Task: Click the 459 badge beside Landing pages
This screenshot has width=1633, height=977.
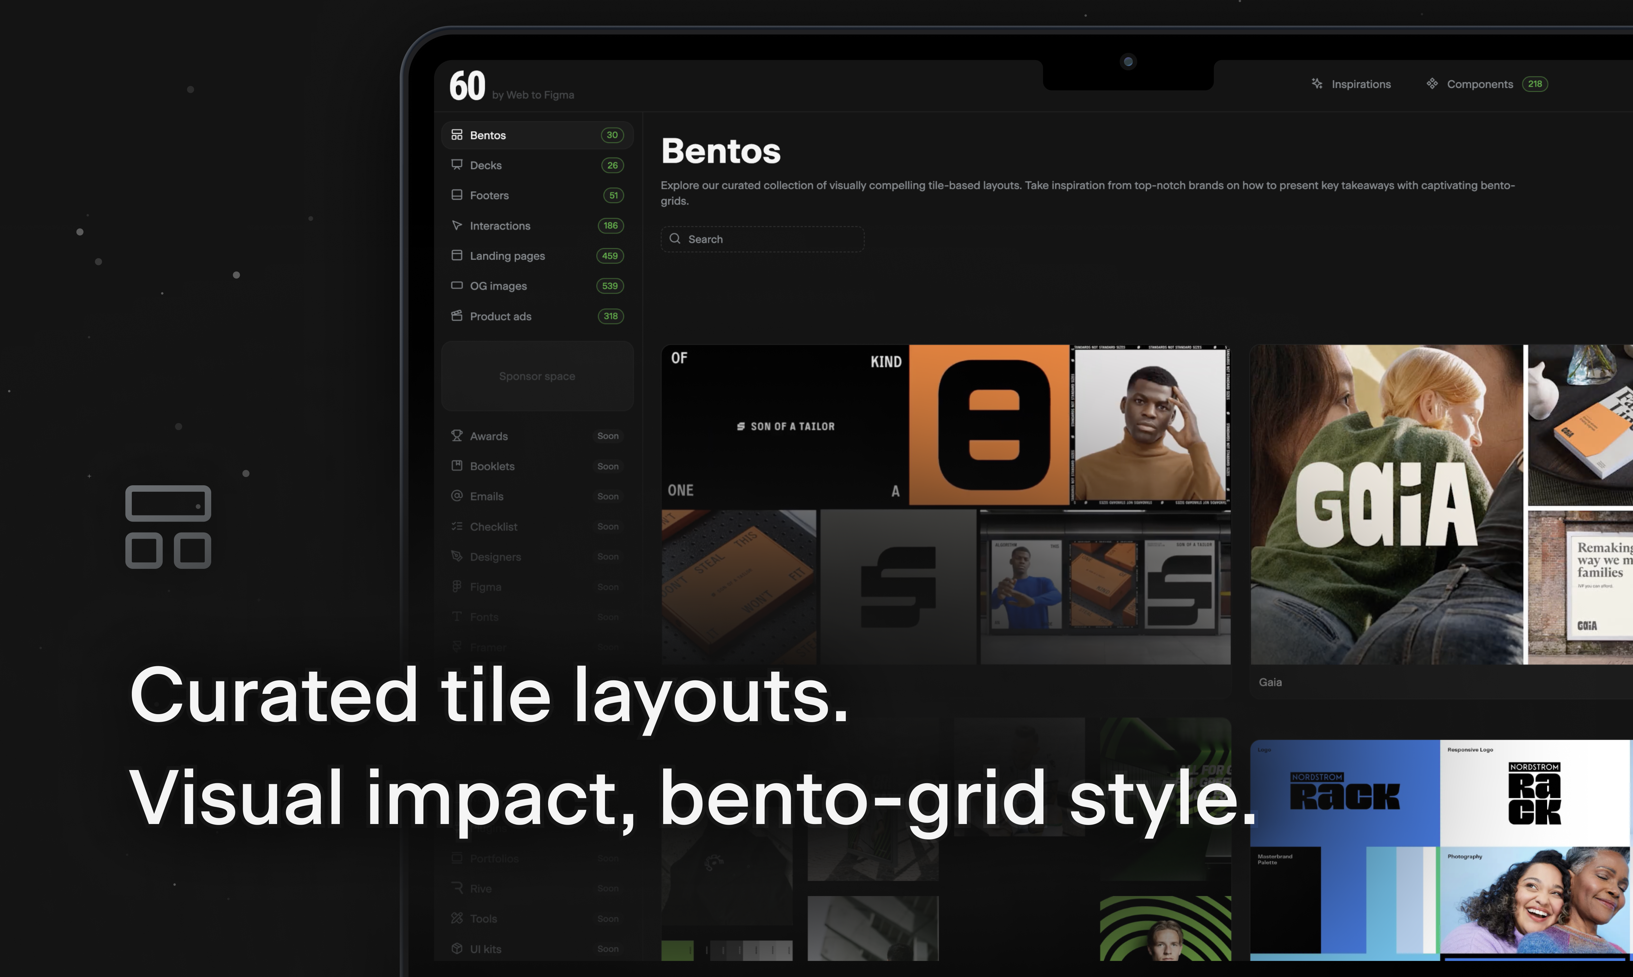Action: [x=610, y=256]
